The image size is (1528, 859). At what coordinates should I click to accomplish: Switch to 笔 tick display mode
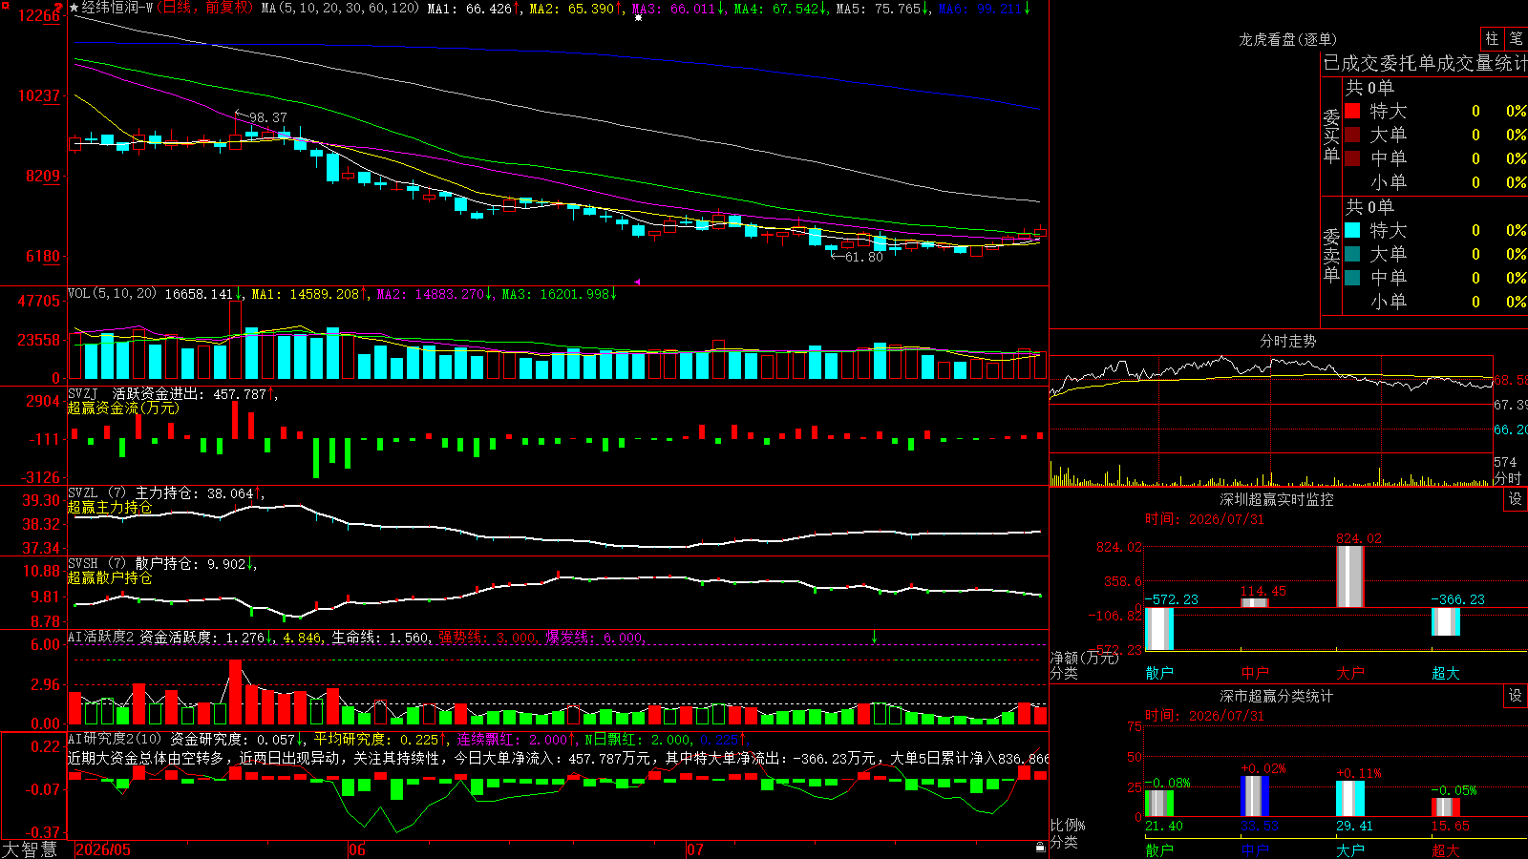point(1516,38)
